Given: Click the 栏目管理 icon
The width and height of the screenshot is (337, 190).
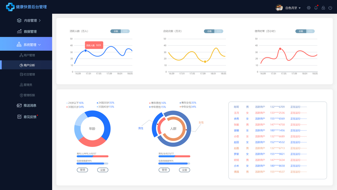Looking at the screenshot, I should point(21,74).
